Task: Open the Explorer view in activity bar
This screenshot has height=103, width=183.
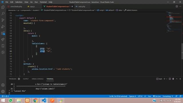Action: pos(3,7)
